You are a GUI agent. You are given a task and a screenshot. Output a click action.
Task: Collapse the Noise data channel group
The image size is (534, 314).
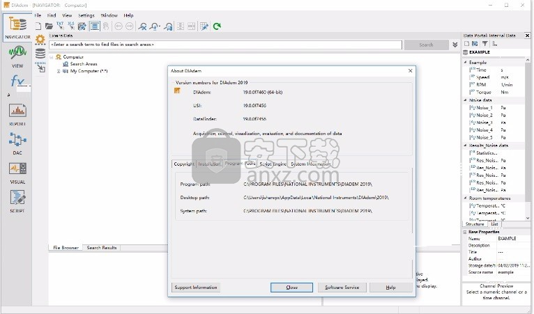(466, 100)
